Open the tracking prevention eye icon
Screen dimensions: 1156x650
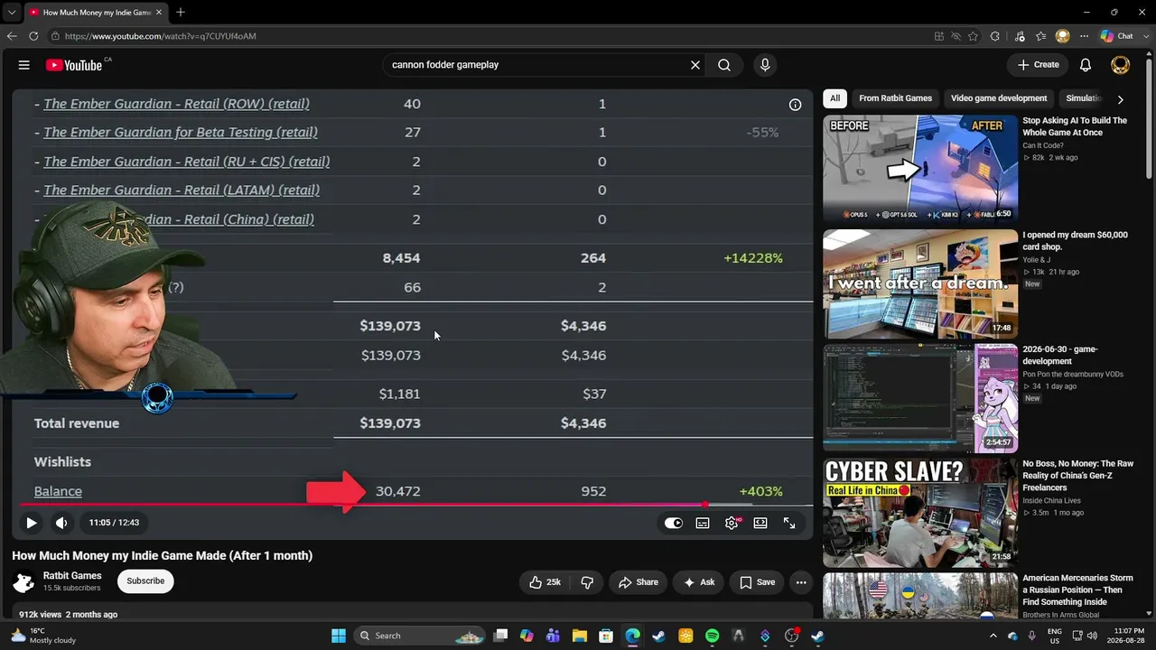pos(956,36)
